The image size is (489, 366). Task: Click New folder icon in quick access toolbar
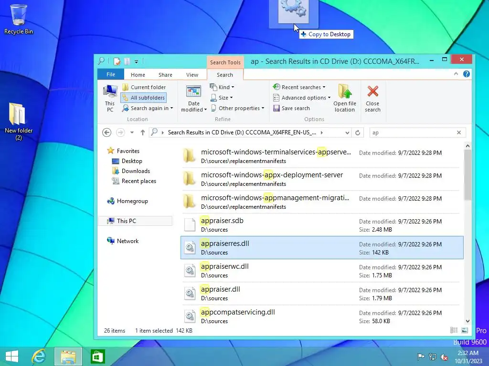pyautogui.click(x=127, y=61)
